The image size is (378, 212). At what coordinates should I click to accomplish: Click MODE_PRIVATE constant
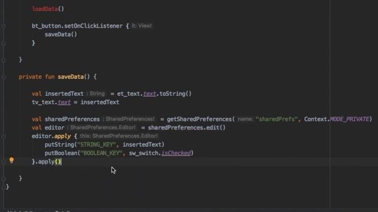(349, 119)
